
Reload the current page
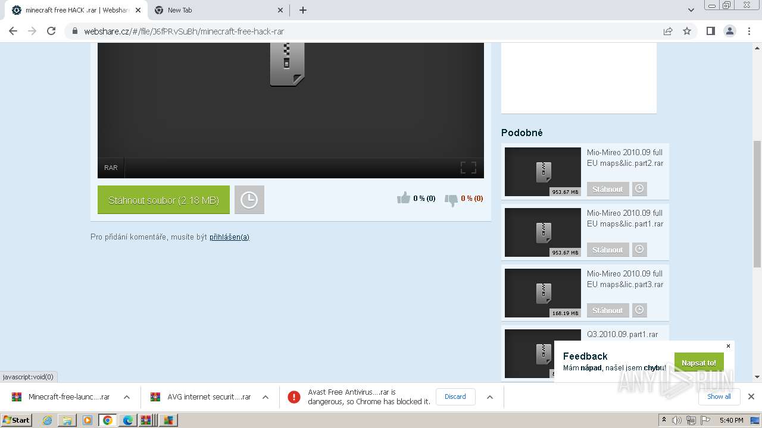tap(51, 31)
